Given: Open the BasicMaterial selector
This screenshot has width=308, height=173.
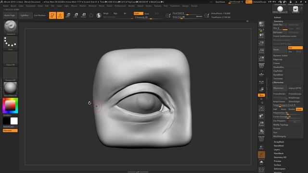Looking at the screenshot, I should (x=11, y=89).
